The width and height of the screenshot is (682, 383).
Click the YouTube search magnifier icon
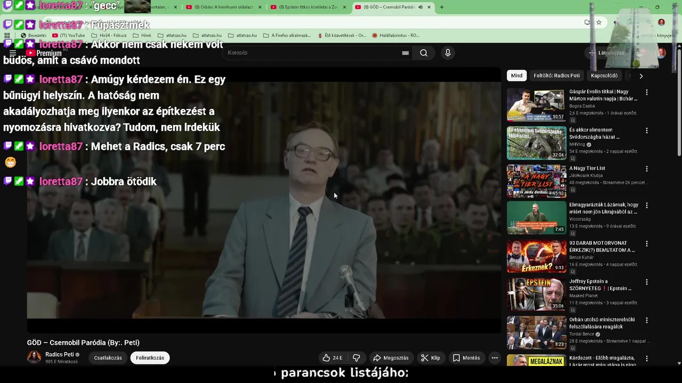pyautogui.click(x=424, y=53)
